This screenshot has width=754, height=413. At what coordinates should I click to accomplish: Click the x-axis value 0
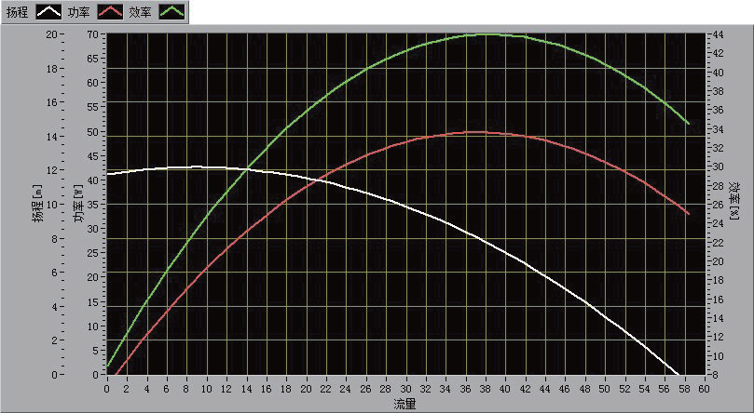click(x=107, y=387)
